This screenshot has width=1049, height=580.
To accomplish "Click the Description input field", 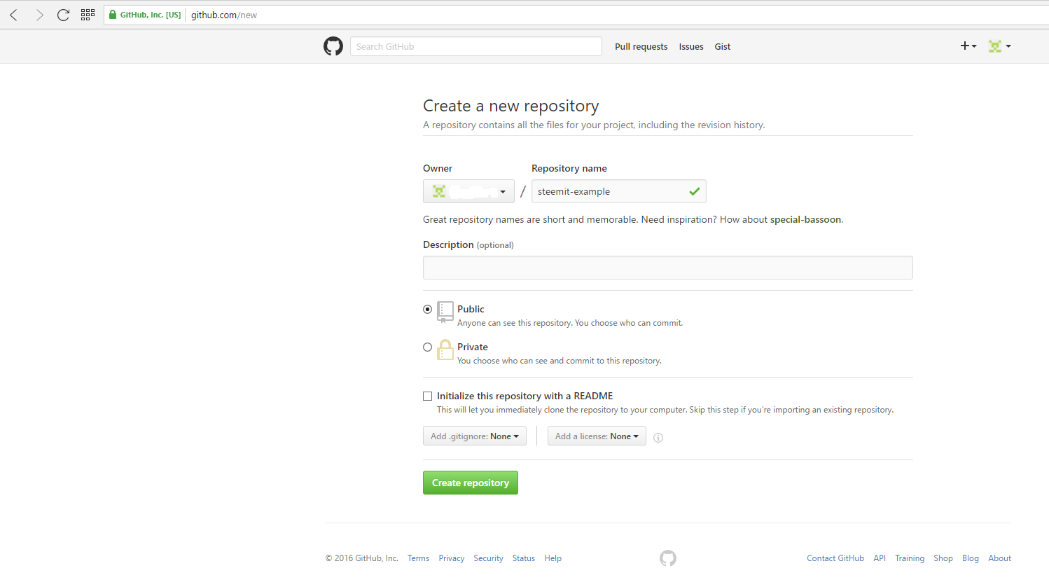I will coord(668,268).
